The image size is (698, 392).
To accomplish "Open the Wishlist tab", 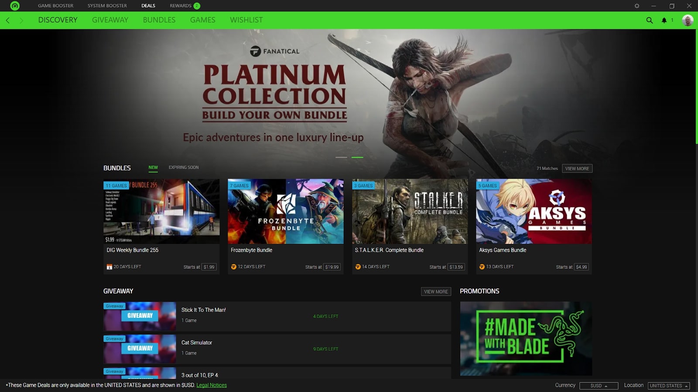I will pyautogui.click(x=246, y=20).
